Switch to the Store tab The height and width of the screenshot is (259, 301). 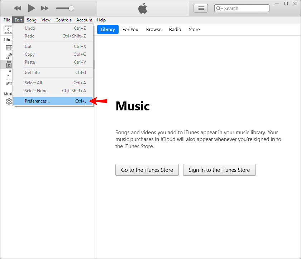194,30
